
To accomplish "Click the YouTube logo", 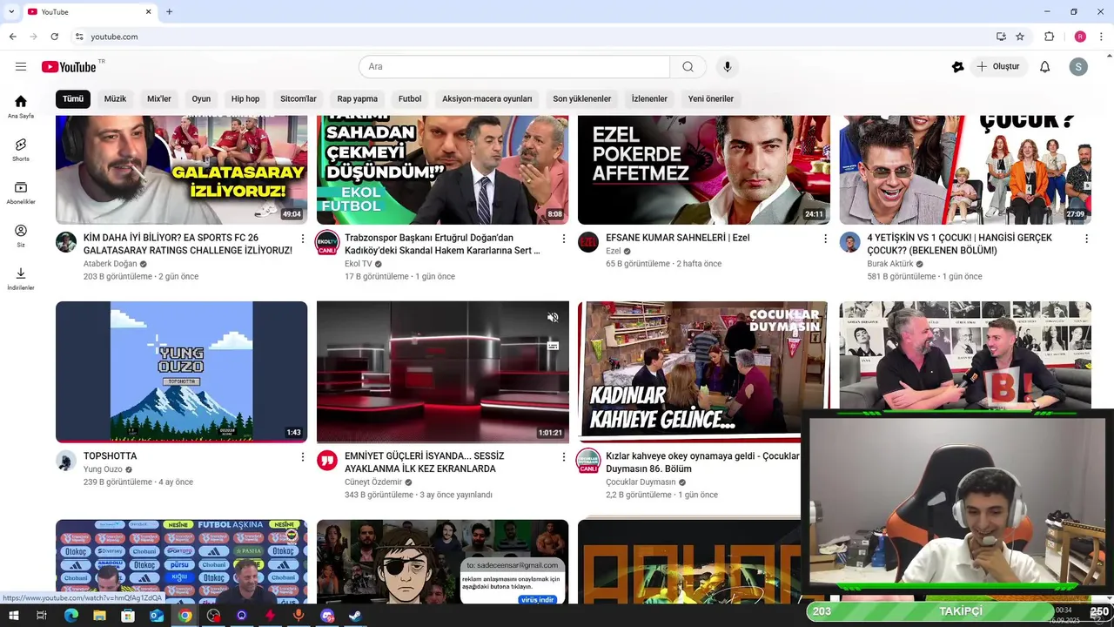I will 69,67.
